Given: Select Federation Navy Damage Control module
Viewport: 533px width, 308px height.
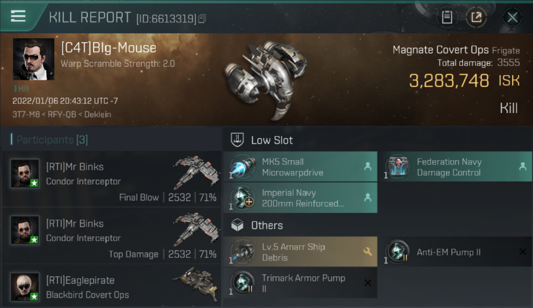Looking at the screenshot, I should point(458,167).
